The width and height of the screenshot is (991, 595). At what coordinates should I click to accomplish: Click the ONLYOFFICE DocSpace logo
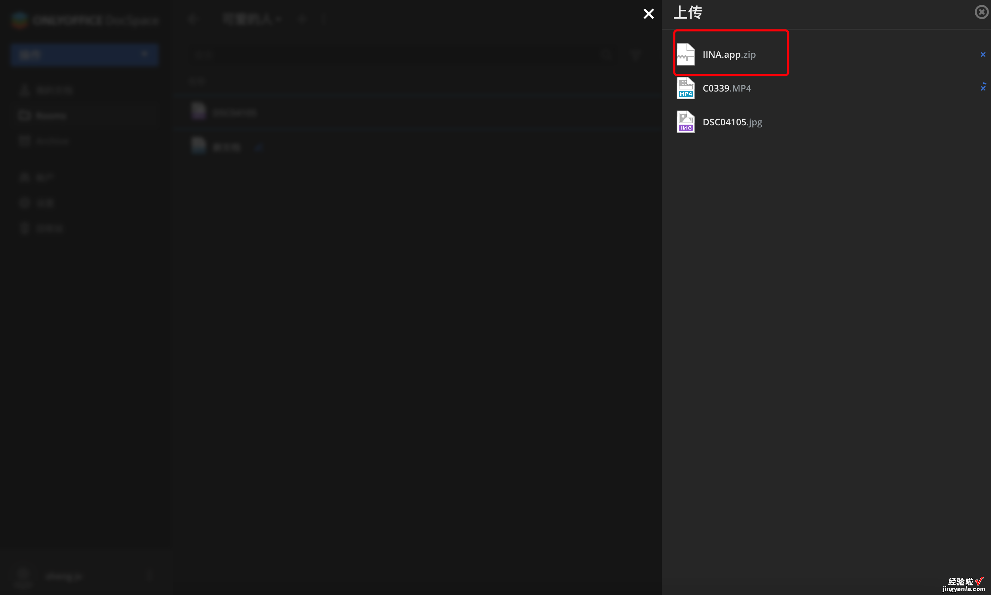(x=85, y=20)
